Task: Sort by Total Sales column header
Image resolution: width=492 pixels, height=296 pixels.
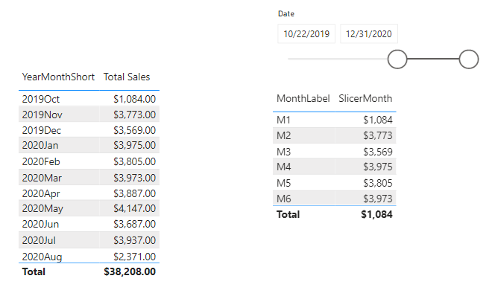Action: coord(127,77)
